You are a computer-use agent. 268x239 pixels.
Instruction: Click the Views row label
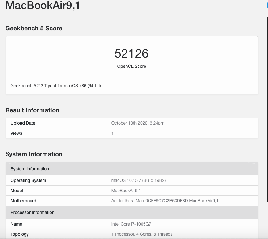[16, 133]
